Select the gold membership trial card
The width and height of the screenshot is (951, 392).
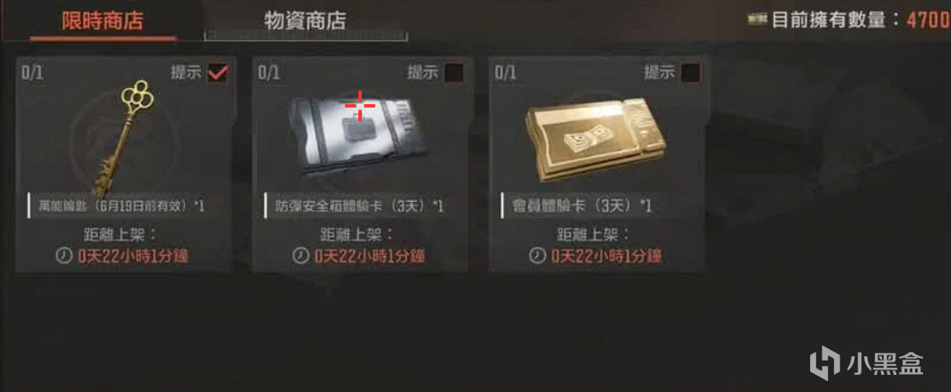tap(595, 138)
